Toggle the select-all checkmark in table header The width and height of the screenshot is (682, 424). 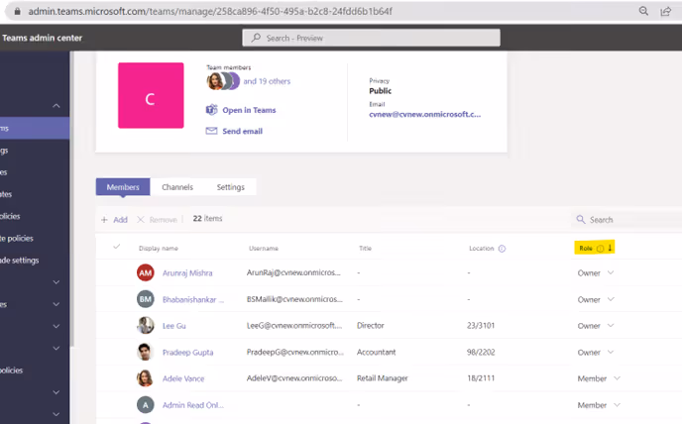point(116,247)
